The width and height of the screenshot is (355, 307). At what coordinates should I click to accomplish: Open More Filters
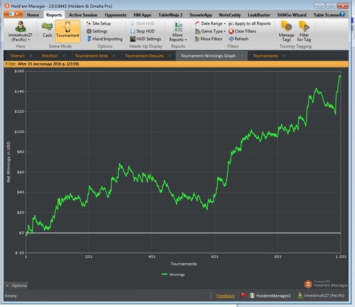click(x=208, y=39)
